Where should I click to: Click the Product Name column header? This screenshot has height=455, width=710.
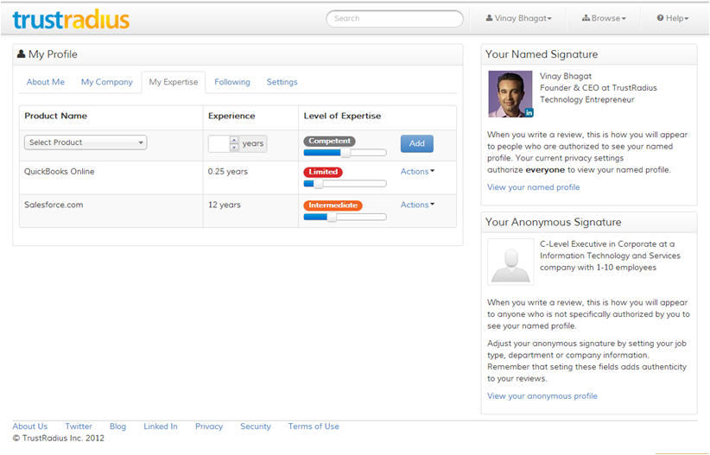(55, 116)
